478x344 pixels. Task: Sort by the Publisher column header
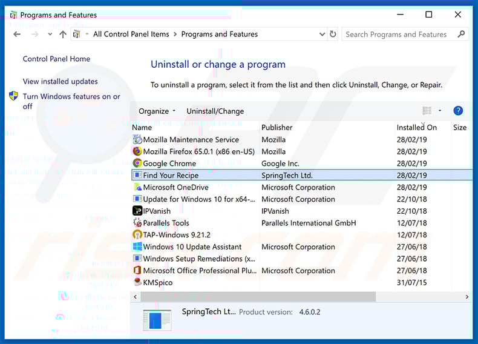(277, 127)
